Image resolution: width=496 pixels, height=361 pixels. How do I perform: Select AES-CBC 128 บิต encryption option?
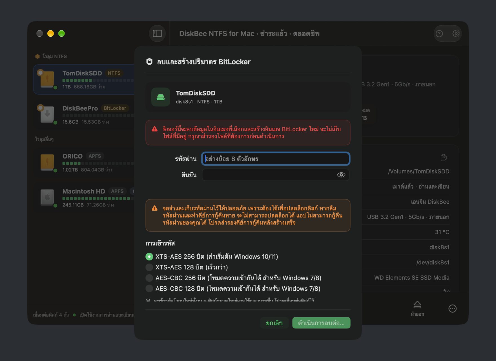pyautogui.click(x=149, y=289)
